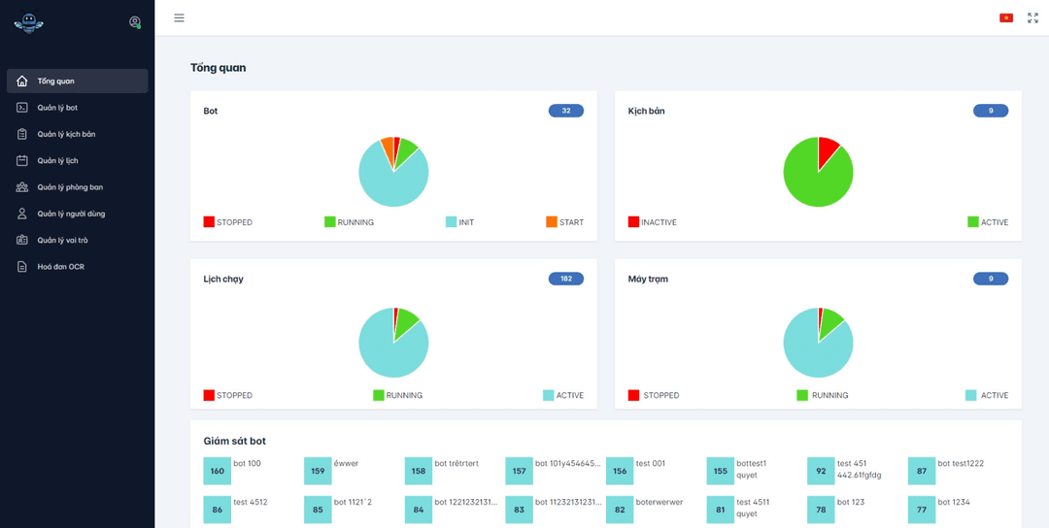Click the terminal icon for Quản lý bot
The width and height of the screenshot is (1049, 528).
click(x=22, y=108)
